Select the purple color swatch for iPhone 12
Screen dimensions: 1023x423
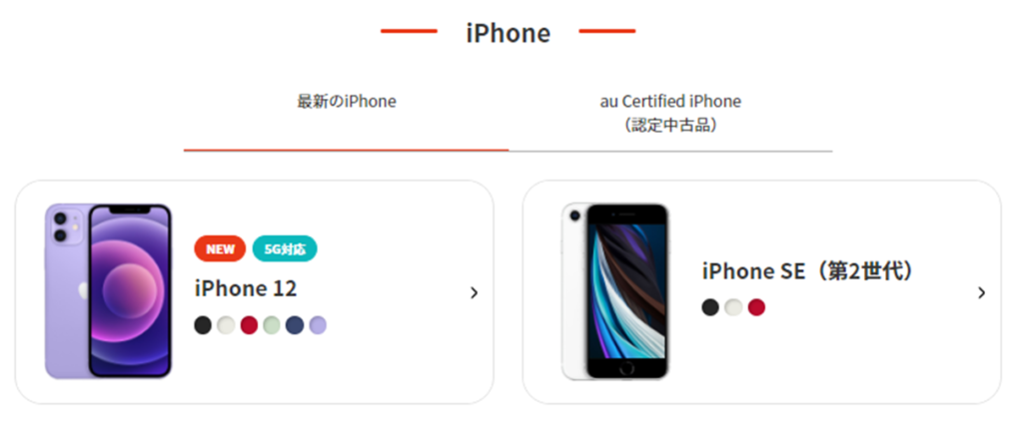[318, 325]
